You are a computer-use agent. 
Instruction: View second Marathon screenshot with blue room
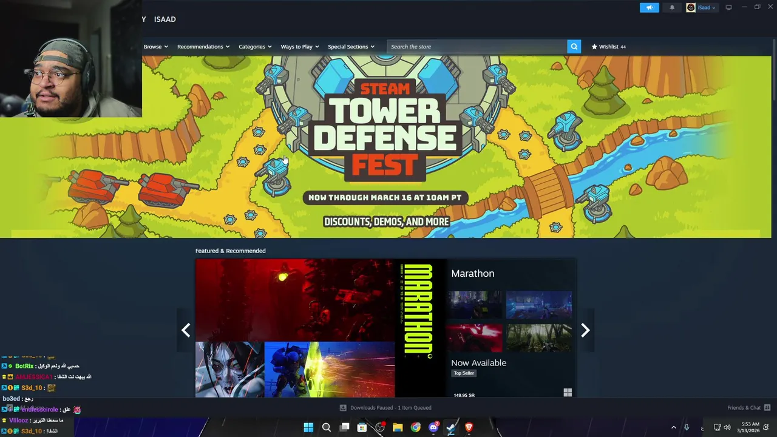click(539, 305)
